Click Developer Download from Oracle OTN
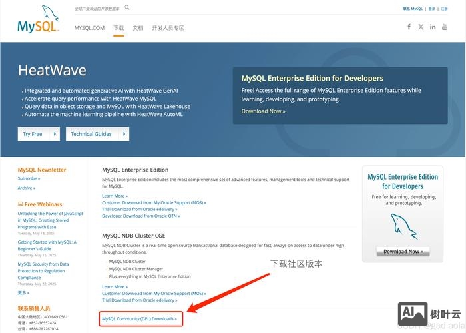The width and height of the screenshot is (466, 333). 141,216
